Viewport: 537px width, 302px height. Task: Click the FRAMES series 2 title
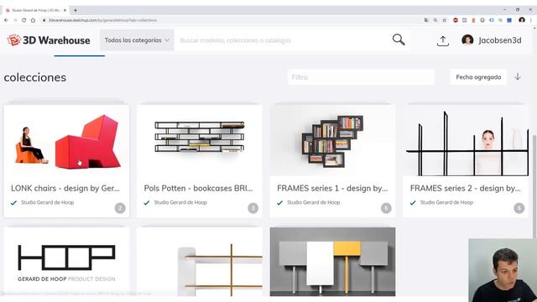tap(466, 188)
